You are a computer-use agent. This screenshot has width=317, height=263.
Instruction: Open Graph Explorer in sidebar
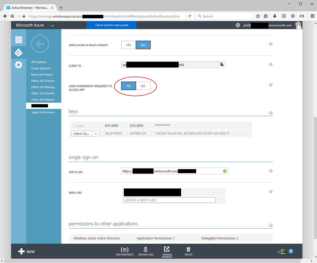click(41, 68)
